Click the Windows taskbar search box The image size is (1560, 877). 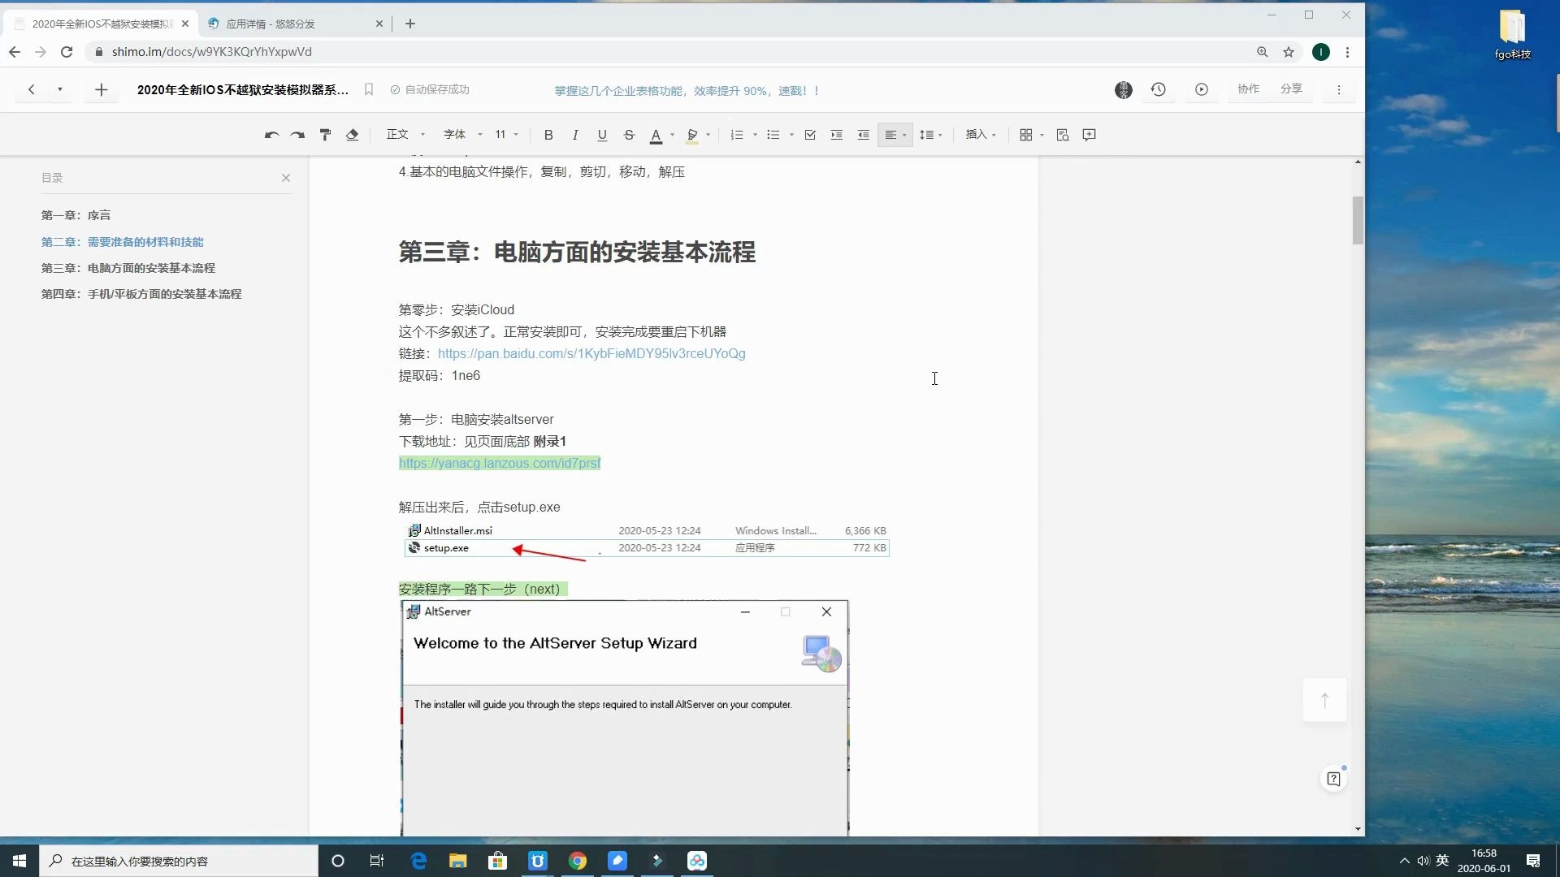(x=179, y=861)
